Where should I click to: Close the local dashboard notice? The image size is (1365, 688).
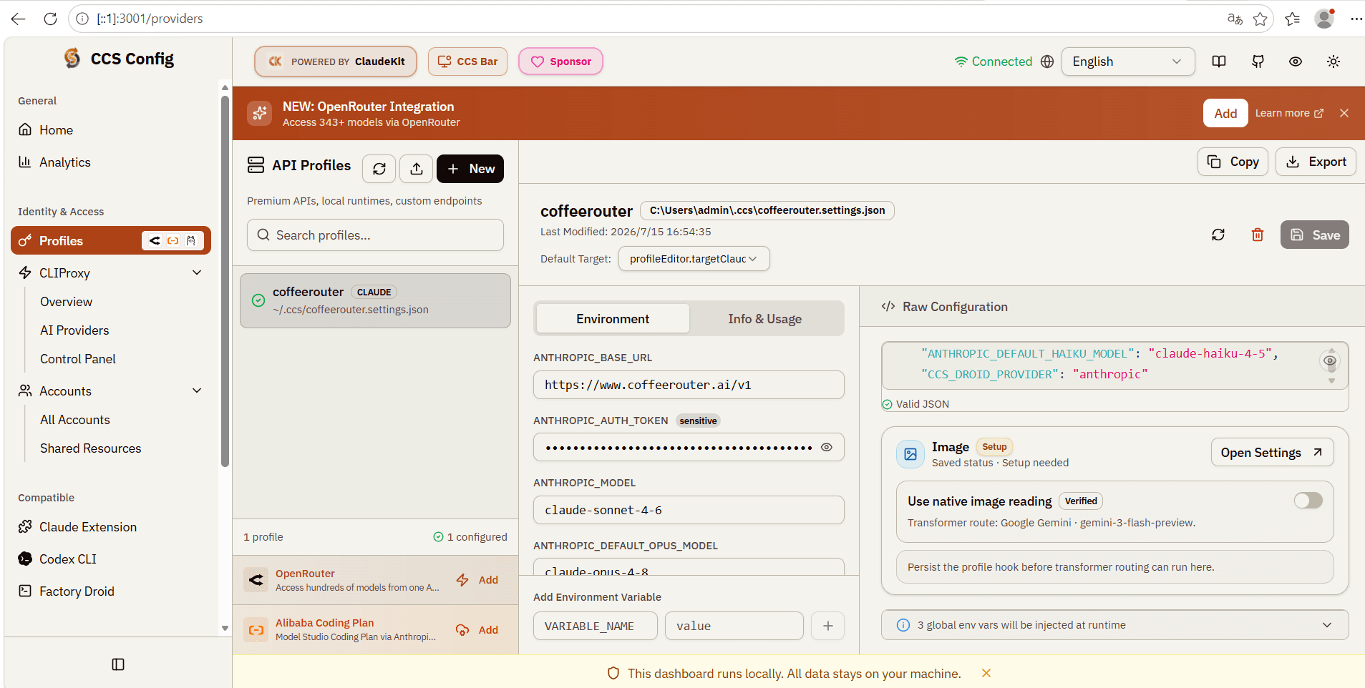(986, 673)
